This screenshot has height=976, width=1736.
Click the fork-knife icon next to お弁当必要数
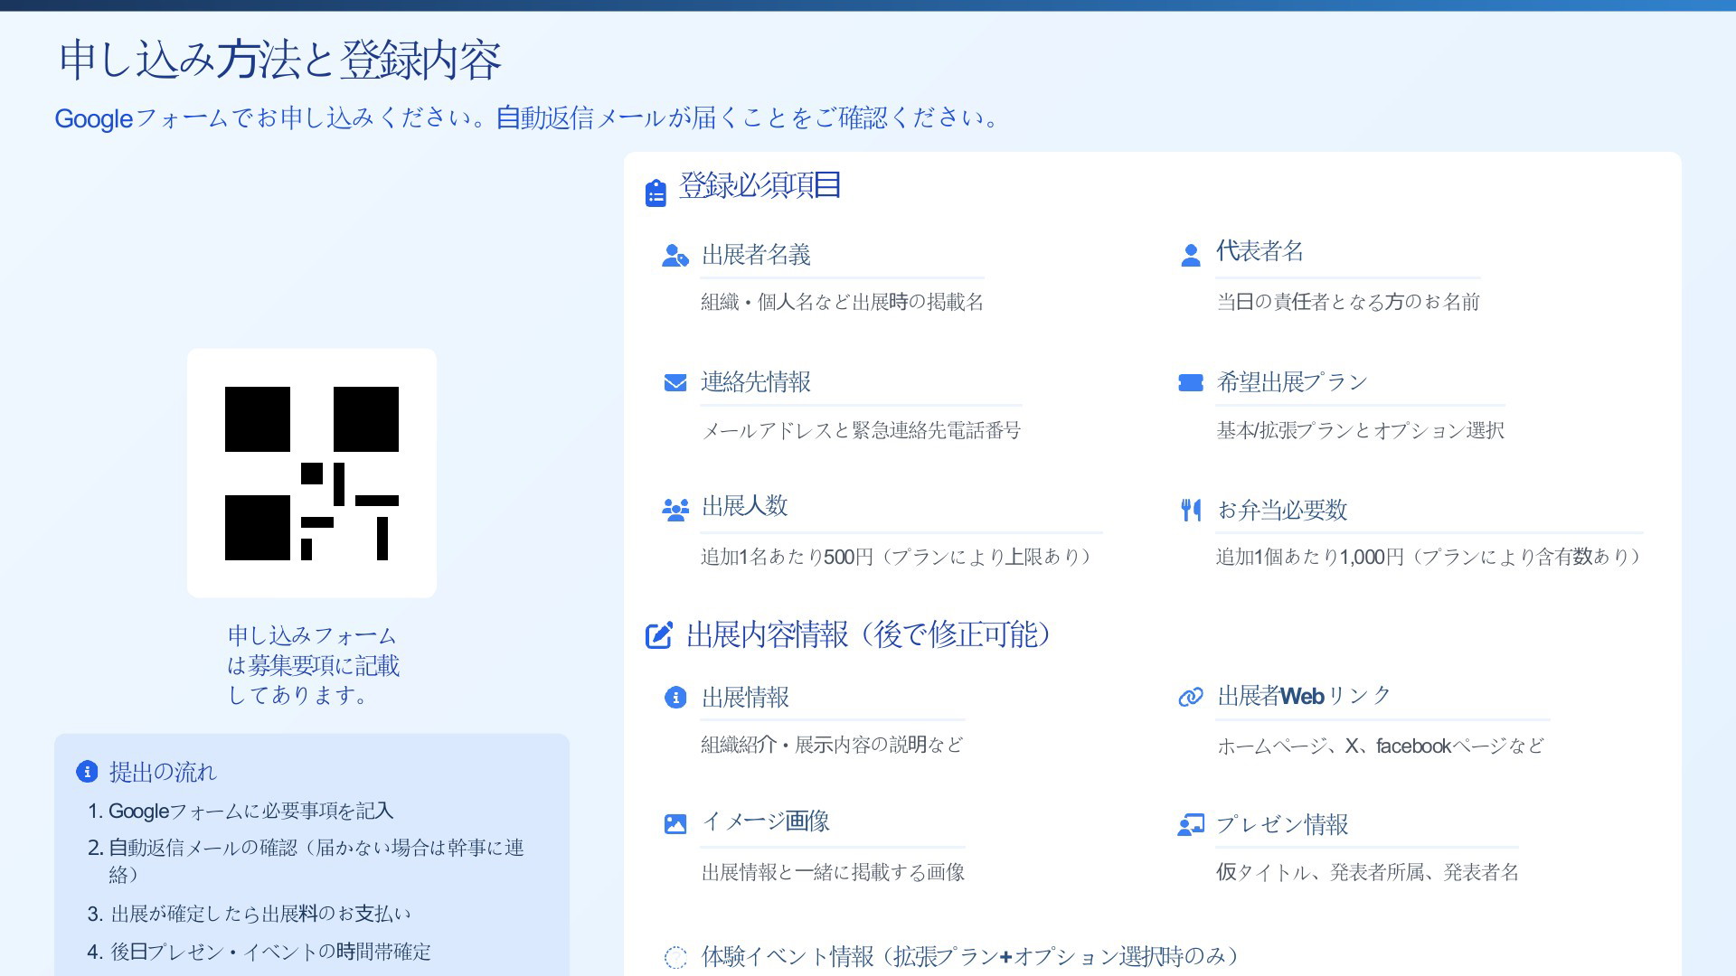point(1191,511)
